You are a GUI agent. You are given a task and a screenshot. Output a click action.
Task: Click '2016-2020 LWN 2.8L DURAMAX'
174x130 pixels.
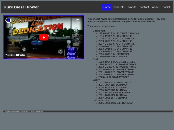click(116, 103)
